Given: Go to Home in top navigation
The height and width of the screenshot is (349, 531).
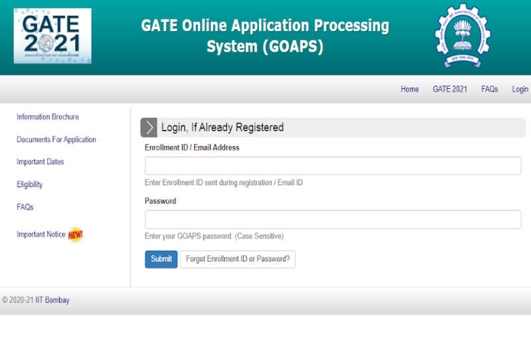Looking at the screenshot, I should tap(410, 90).
